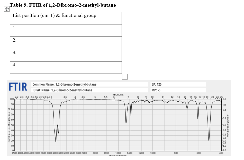The height and width of the screenshot is (160, 244).
Task: Click the empty checkbox below the table
Action: pyautogui.click(x=124, y=76)
